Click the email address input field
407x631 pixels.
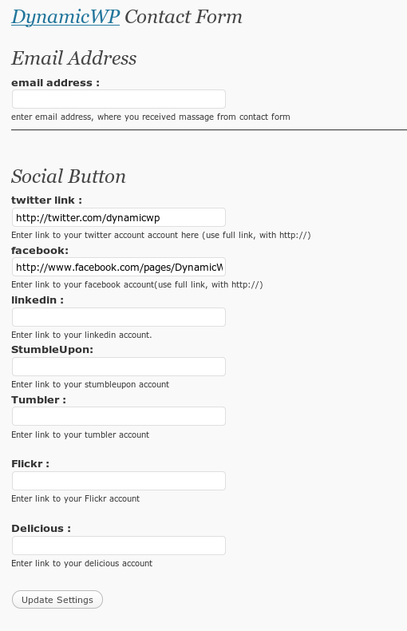click(119, 99)
